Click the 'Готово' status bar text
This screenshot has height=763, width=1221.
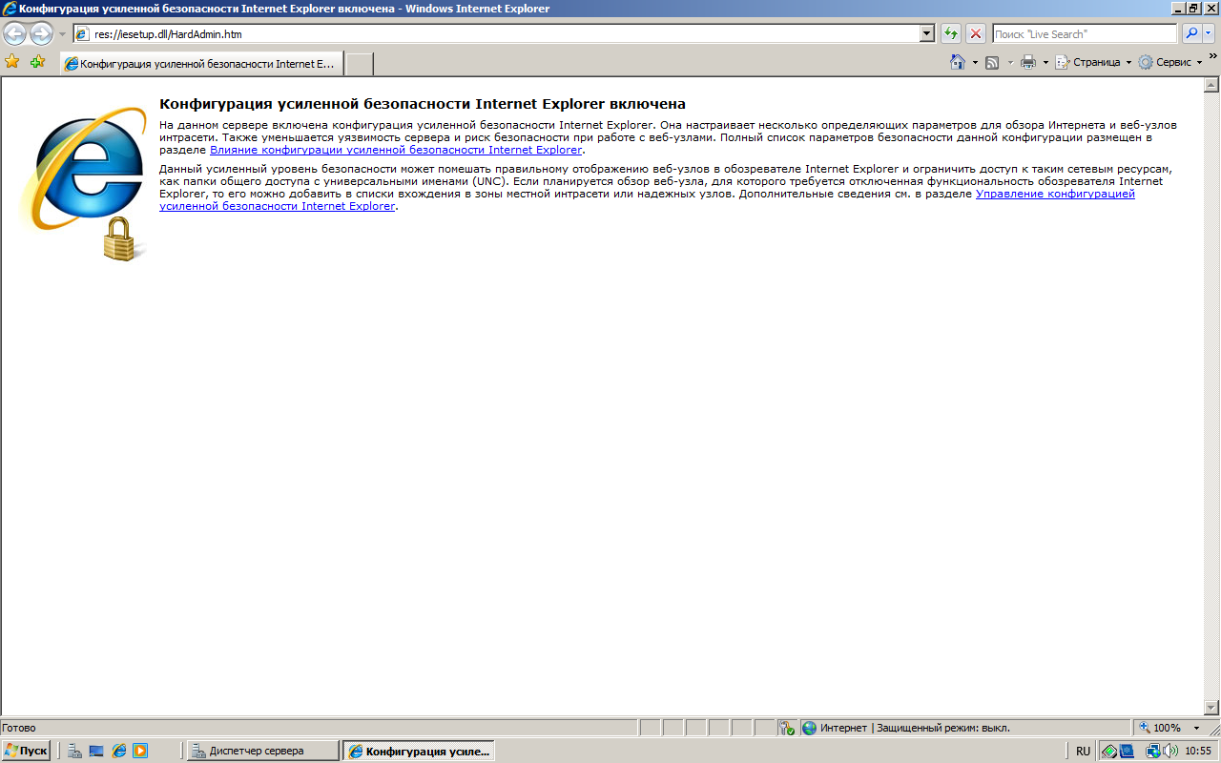[x=19, y=728]
